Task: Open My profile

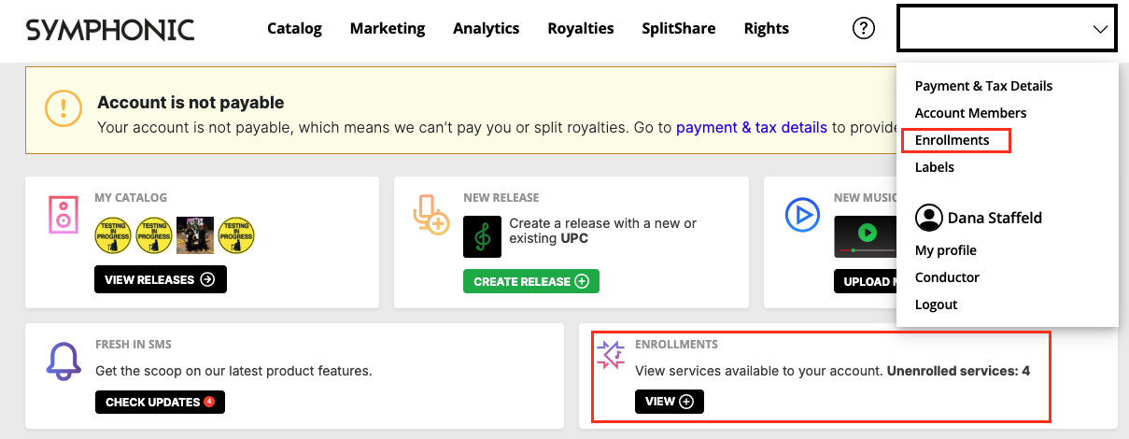Action: [x=945, y=250]
